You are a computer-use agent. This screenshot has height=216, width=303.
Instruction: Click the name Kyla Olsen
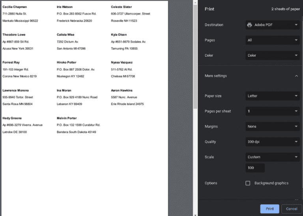[119, 35]
